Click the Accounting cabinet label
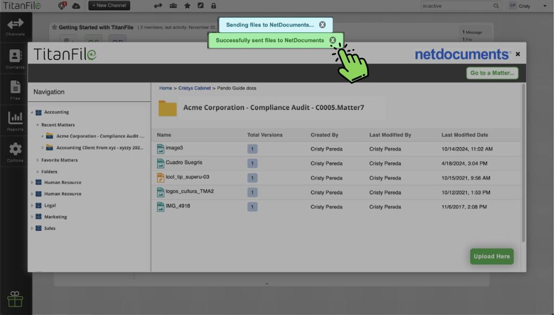Image resolution: width=555 pixels, height=315 pixels. tap(57, 112)
